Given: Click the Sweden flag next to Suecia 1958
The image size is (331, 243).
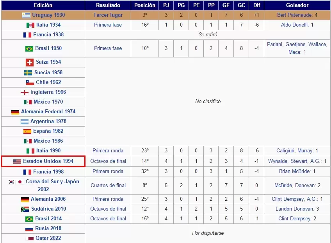Looking at the screenshot, I should (x=28, y=73).
